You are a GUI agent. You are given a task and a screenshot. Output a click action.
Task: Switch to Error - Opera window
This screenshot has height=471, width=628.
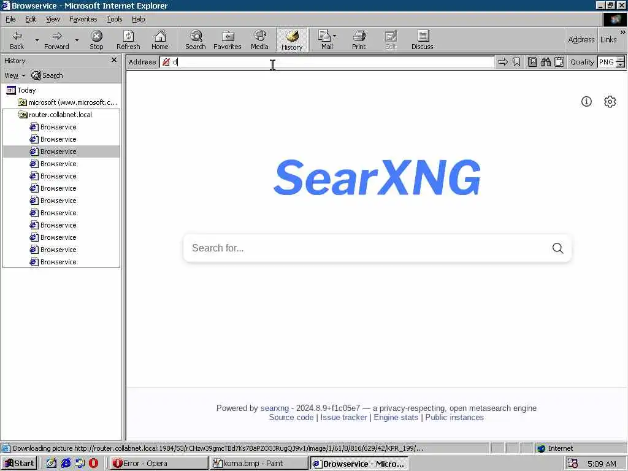(x=159, y=464)
